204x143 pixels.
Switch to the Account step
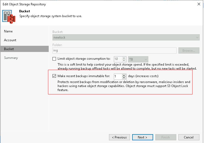(10, 40)
